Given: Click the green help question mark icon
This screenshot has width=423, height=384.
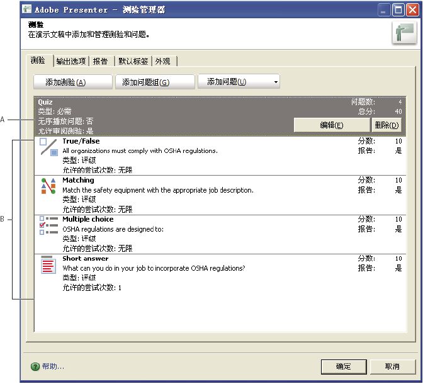Looking at the screenshot, I should tap(35, 366).
